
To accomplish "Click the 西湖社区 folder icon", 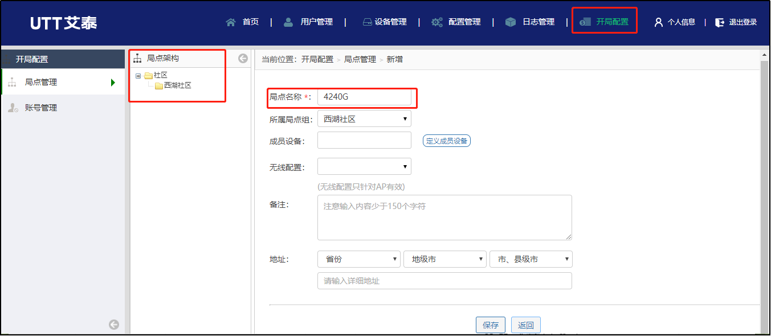I will tap(159, 86).
